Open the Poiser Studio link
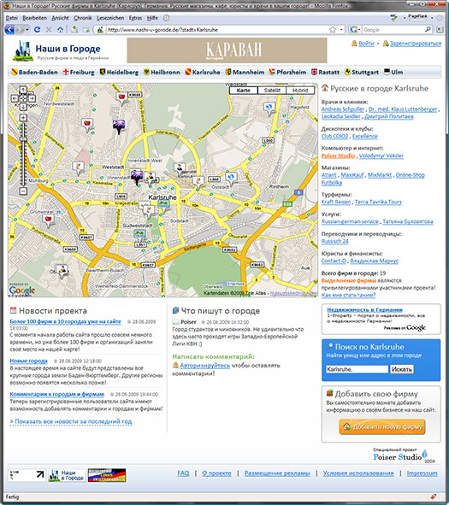The image size is (449, 505). point(338,156)
